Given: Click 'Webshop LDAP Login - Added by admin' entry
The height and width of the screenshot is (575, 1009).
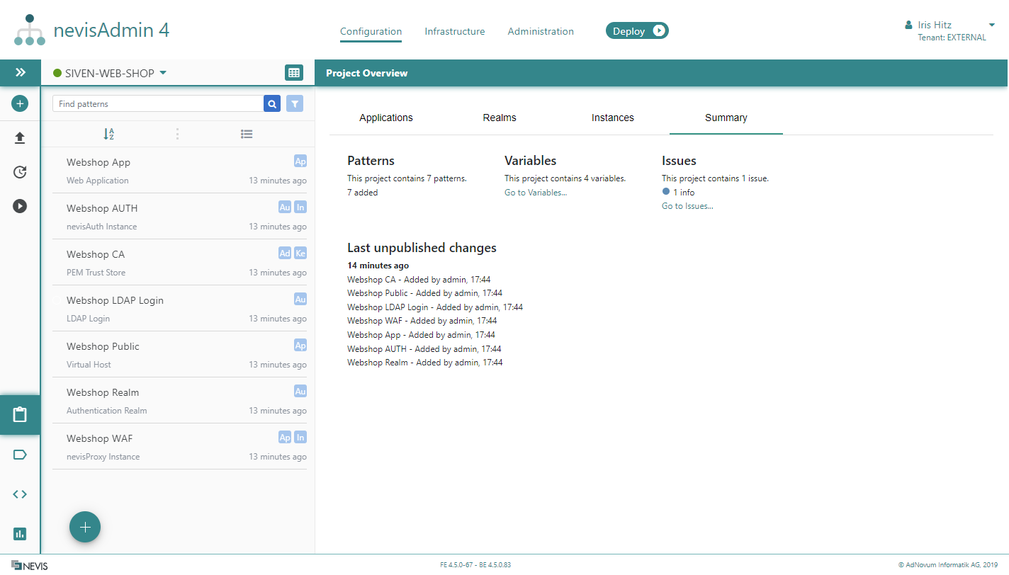Looking at the screenshot, I should [435, 307].
